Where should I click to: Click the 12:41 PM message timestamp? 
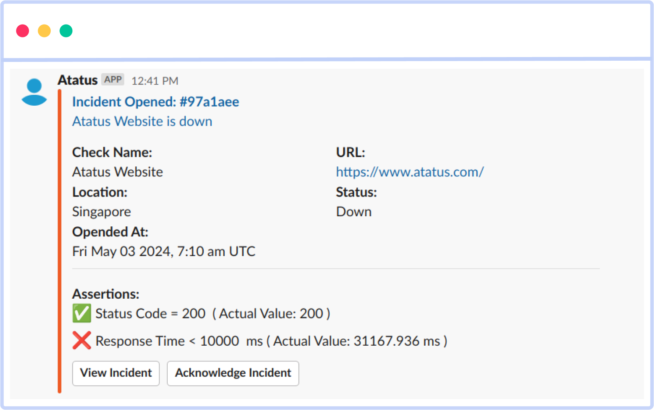155,81
